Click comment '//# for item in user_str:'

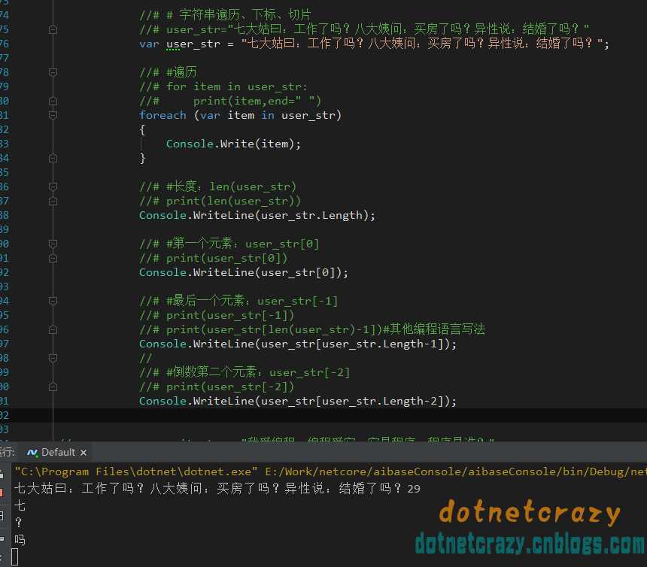[223, 86]
